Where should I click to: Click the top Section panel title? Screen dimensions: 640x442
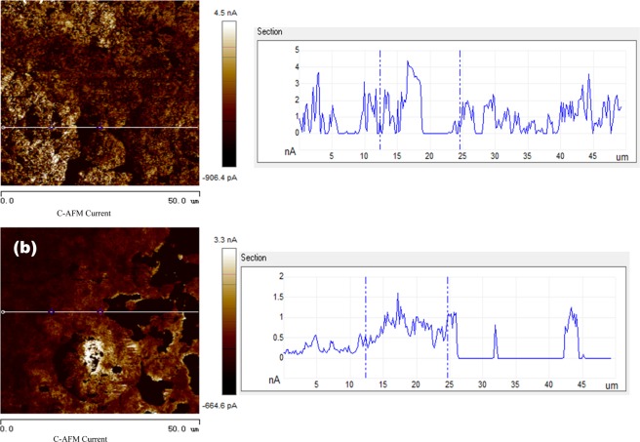tap(269, 32)
